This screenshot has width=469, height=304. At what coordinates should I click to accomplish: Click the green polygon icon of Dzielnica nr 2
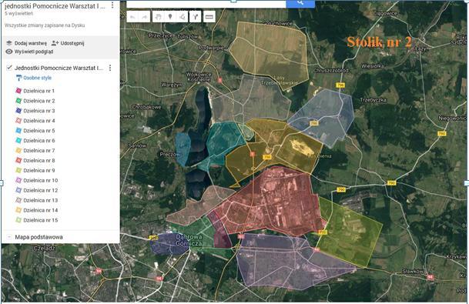[18, 101]
